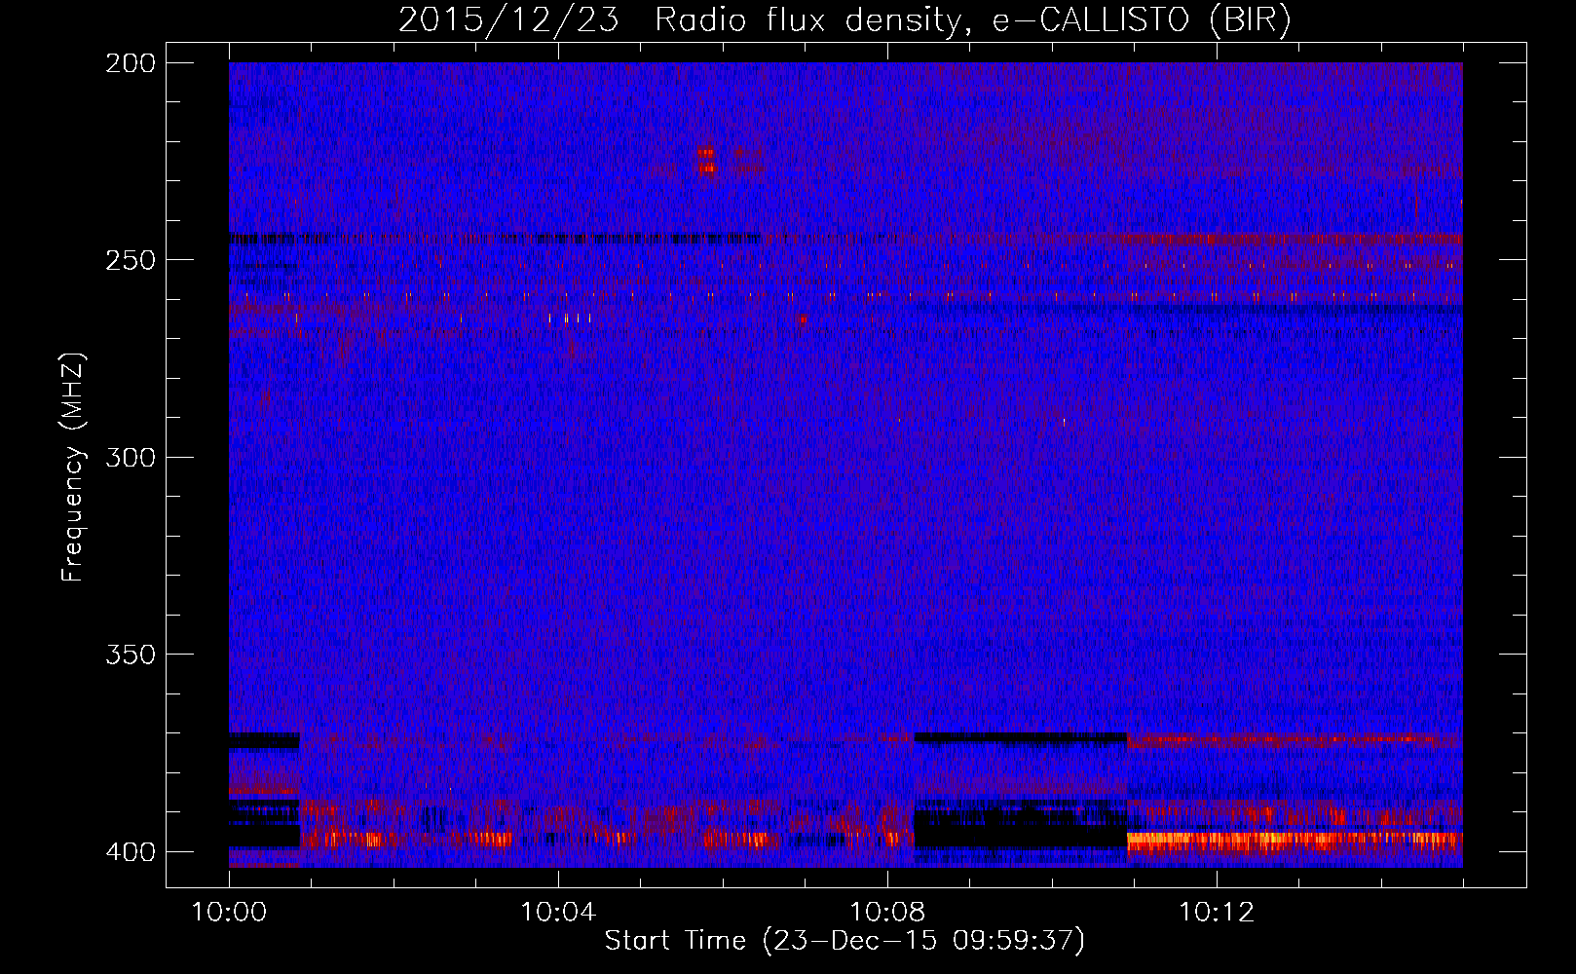Click the 'Start Time (23-Dec-15 09:59:37)' label
1576x974 pixels.
[844, 941]
